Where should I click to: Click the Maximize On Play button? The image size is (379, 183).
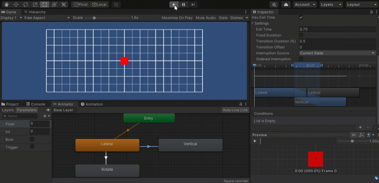pyautogui.click(x=177, y=18)
